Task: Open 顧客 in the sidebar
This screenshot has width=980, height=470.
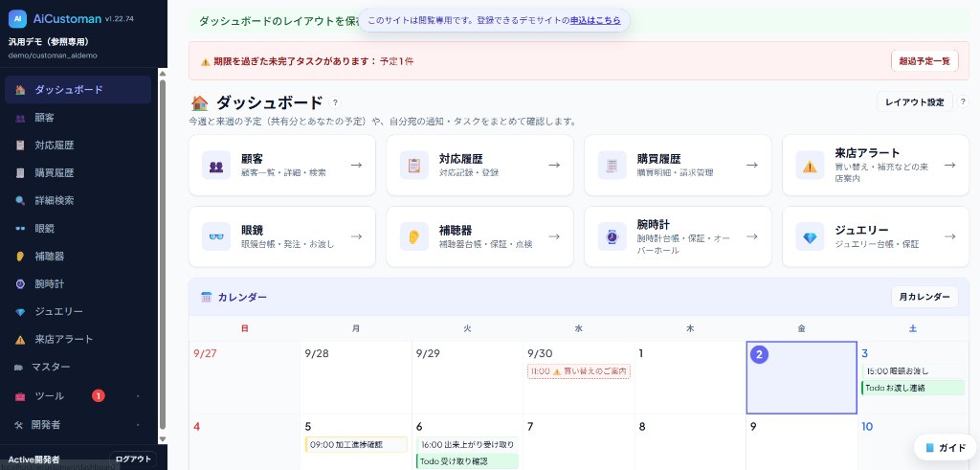Action: point(78,118)
